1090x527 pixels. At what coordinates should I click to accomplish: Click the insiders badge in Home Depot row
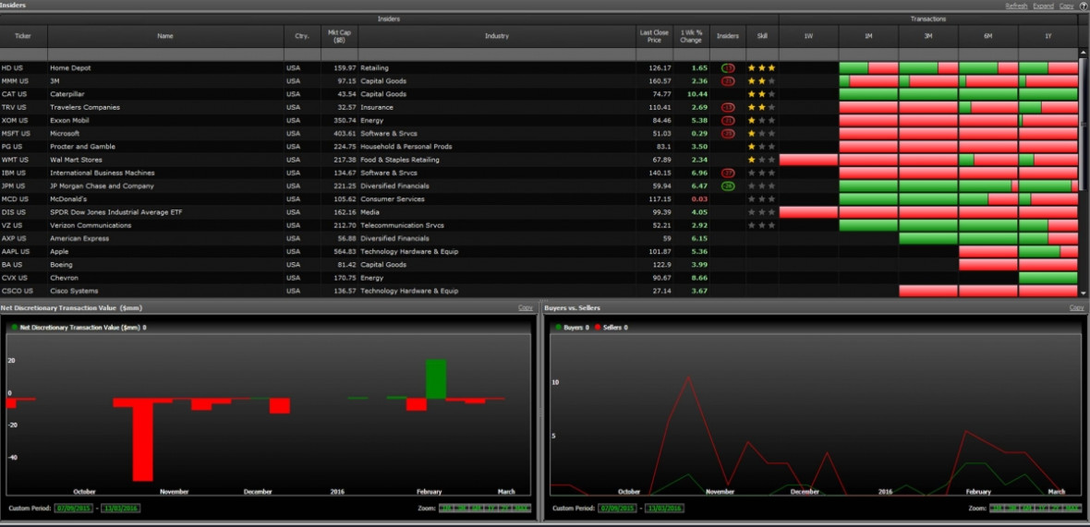tap(728, 68)
